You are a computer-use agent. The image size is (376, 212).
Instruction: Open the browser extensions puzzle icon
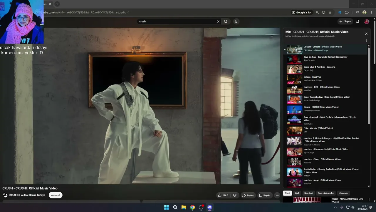coord(347,12)
